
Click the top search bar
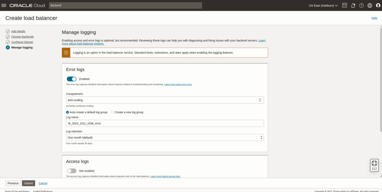pos(125,5)
